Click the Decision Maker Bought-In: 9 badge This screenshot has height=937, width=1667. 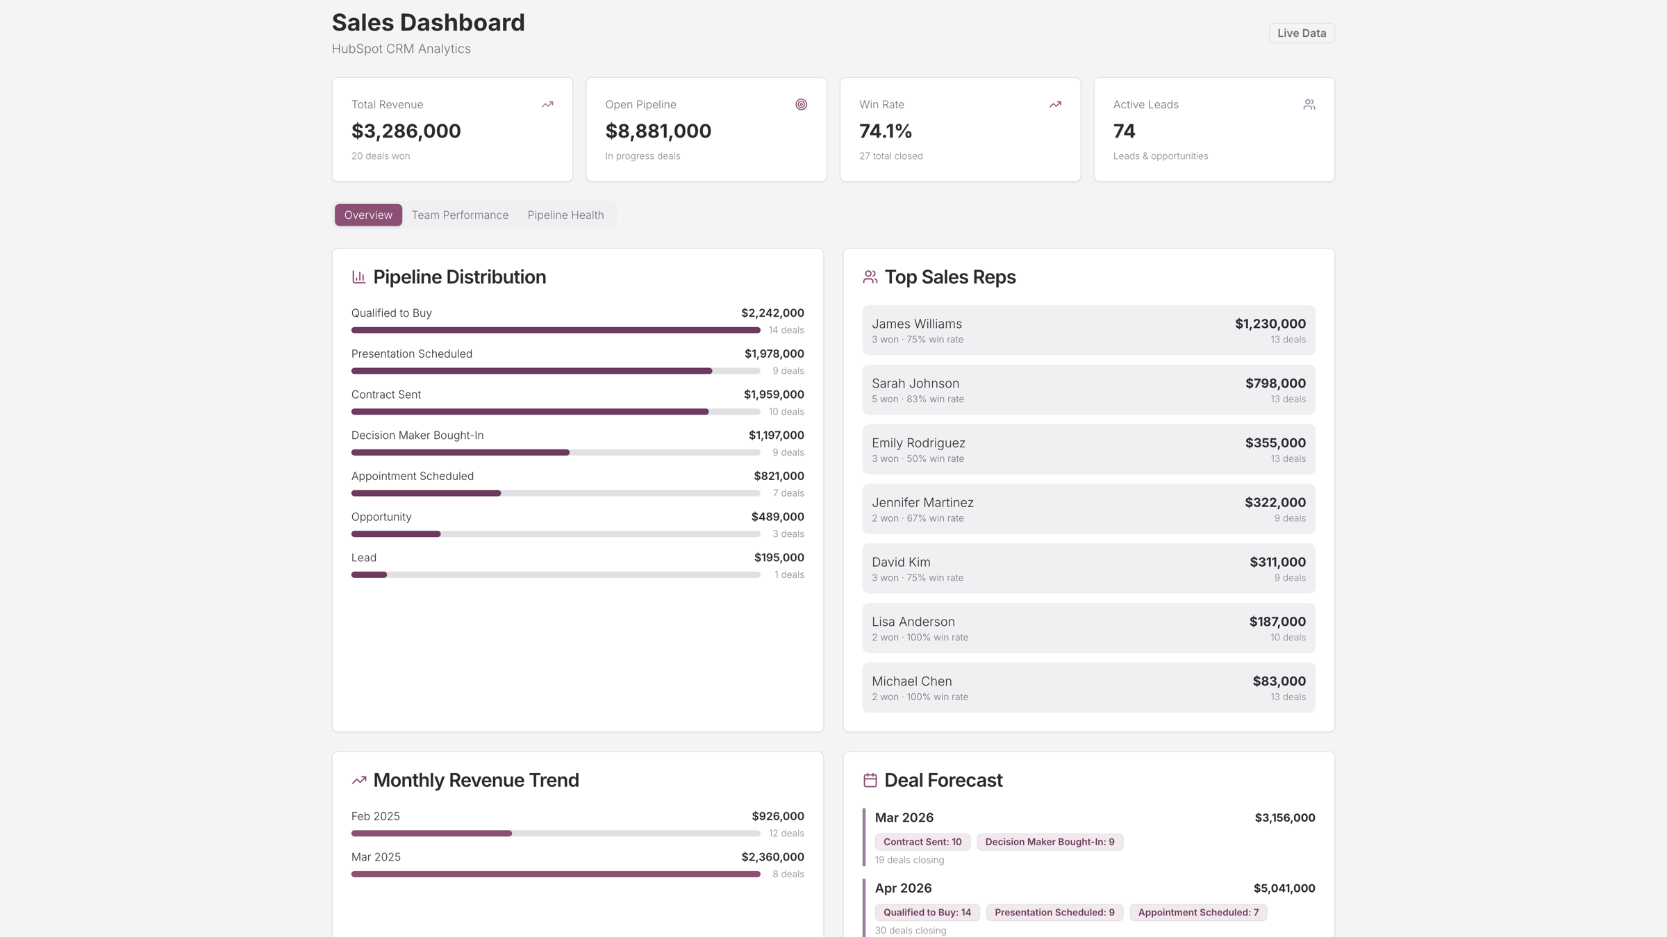pos(1050,841)
